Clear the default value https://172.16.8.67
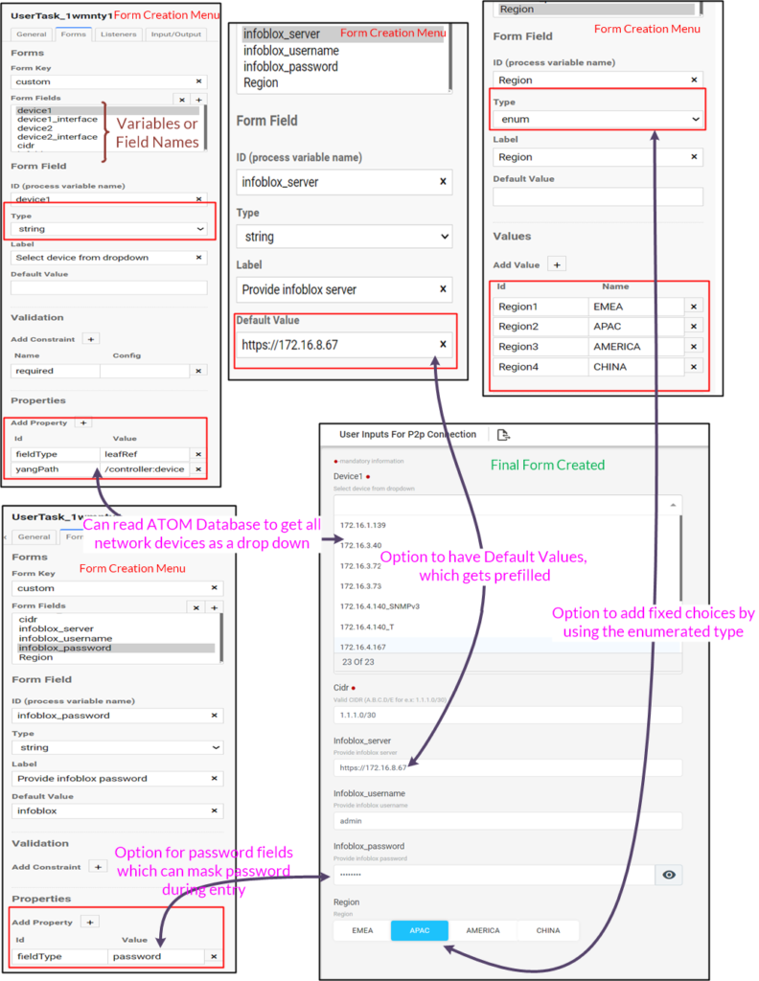Viewport: 759px width, 981px height. tap(443, 344)
